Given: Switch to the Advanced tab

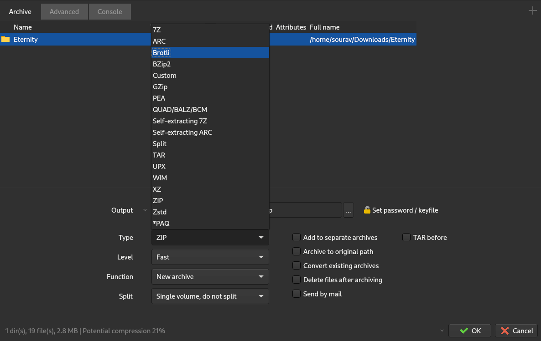Looking at the screenshot, I should 64,12.
